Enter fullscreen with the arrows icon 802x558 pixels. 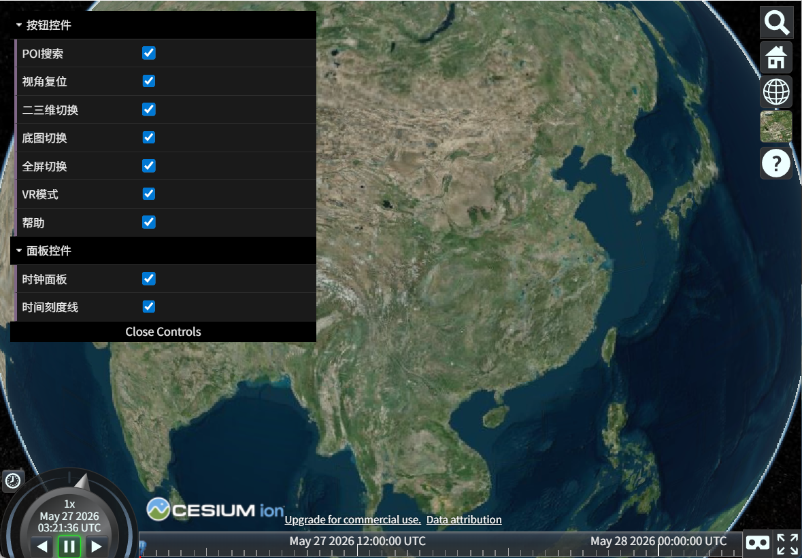788,544
